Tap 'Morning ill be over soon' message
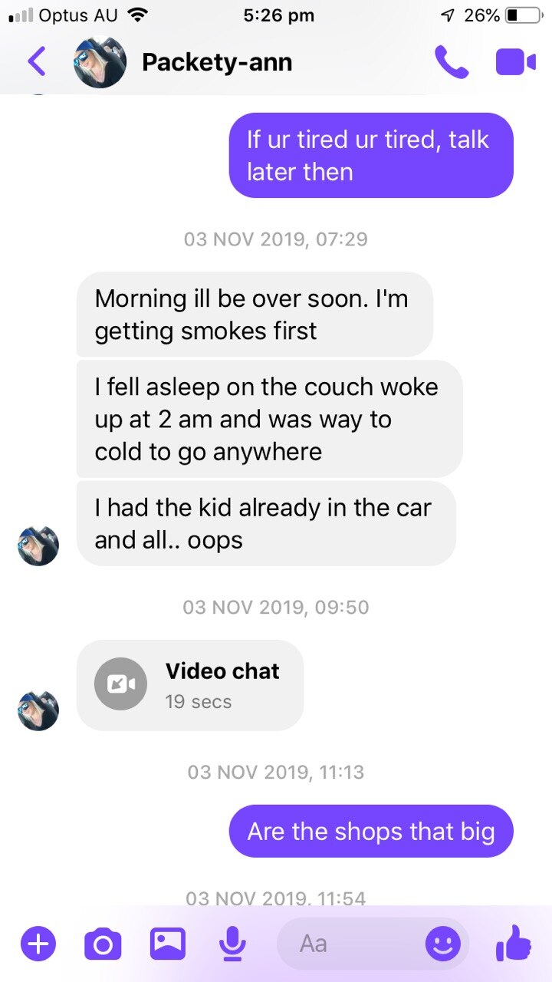The image size is (552, 982). pyautogui.click(x=255, y=314)
